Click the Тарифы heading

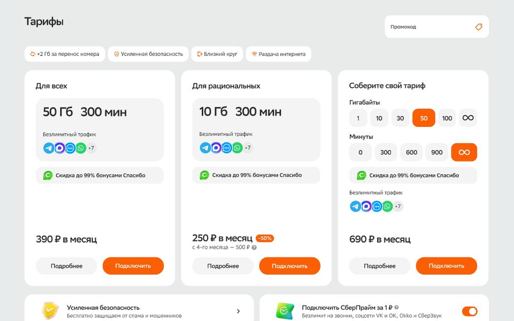44,22
